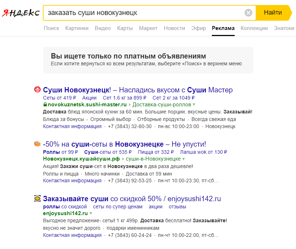Open the Новокузнецк.кушайсуши.рф URL link
The image size is (296, 249).
(81, 159)
